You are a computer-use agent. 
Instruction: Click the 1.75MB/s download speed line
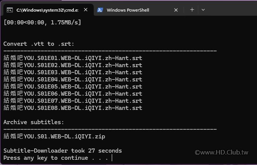click(42, 22)
